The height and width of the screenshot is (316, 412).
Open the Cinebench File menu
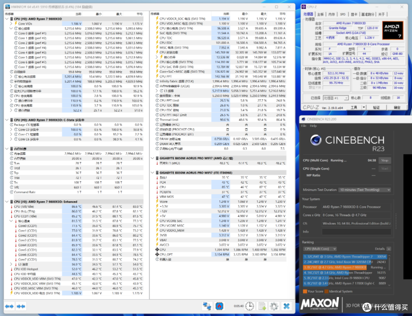[304, 126]
